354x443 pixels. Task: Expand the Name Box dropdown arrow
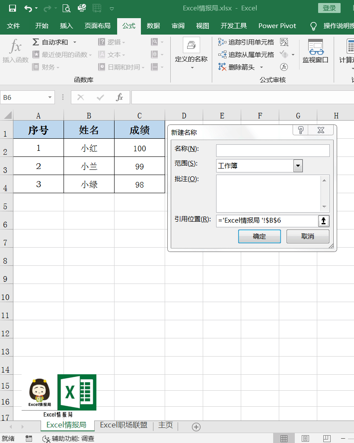50,97
